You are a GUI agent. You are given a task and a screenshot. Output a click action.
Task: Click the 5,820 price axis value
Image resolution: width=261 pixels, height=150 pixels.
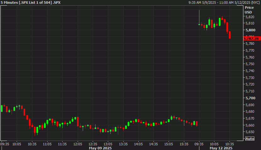coord(250,17)
